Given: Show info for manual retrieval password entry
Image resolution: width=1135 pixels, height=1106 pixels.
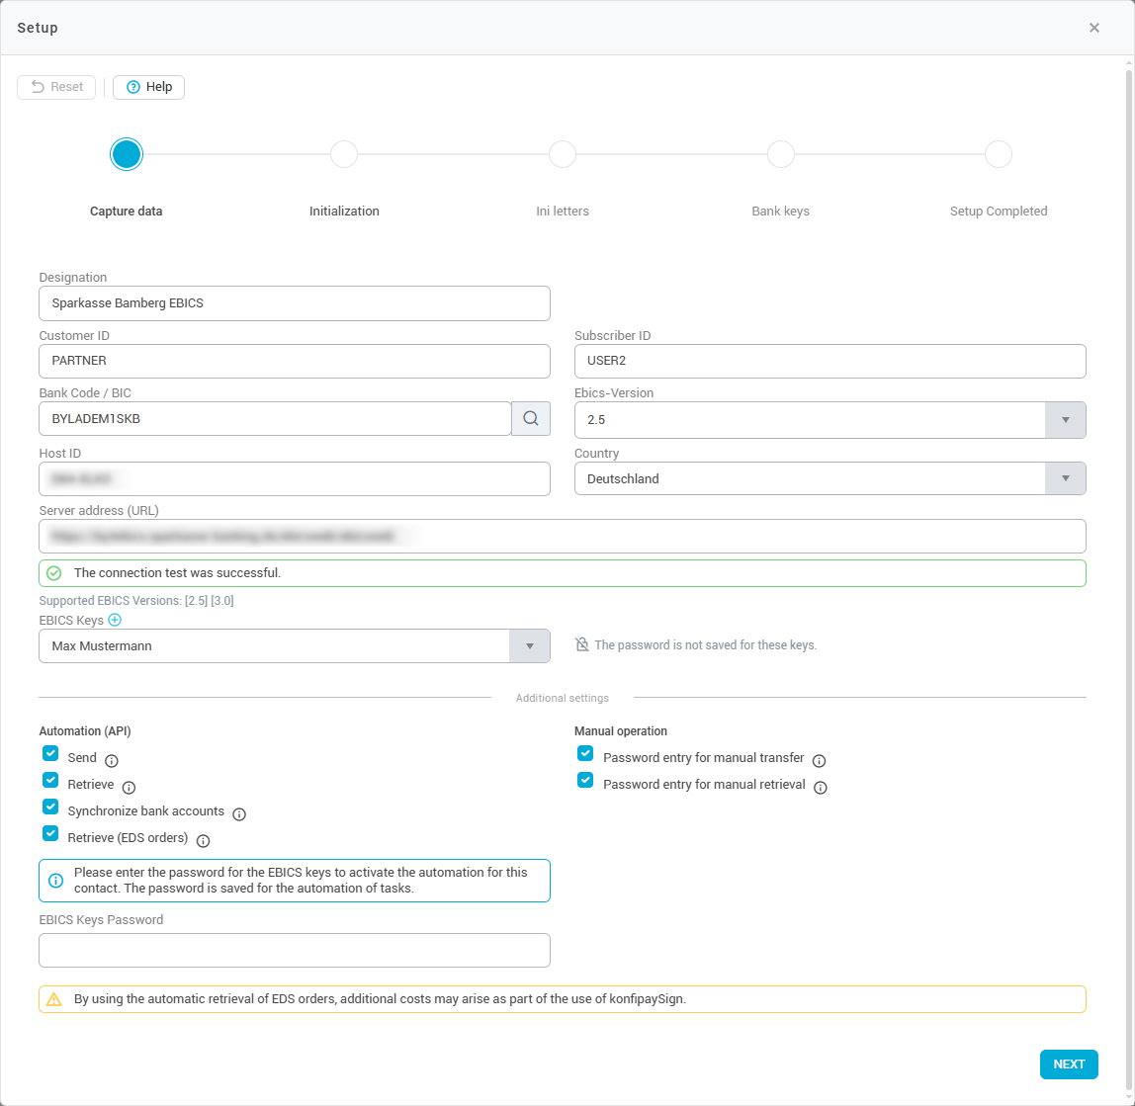Looking at the screenshot, I should [820, 787].
